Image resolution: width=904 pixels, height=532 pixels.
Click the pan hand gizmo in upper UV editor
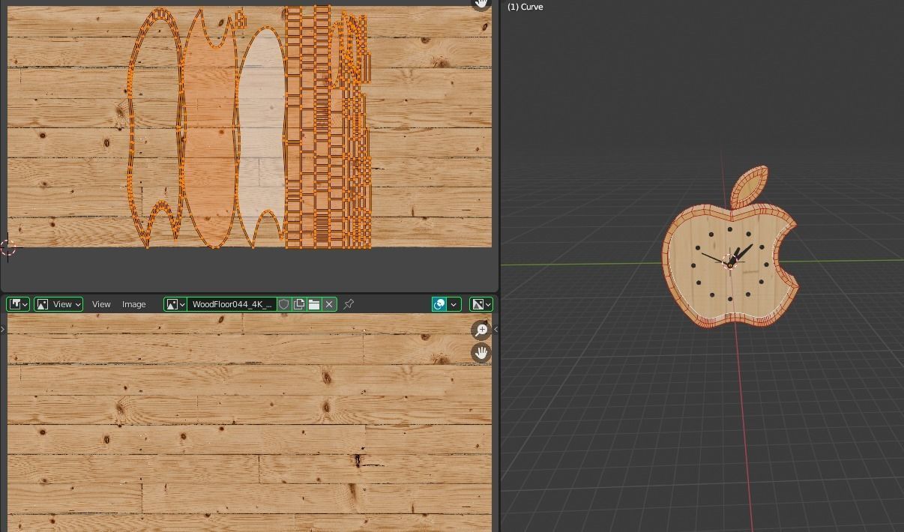[x=480, y=4]
